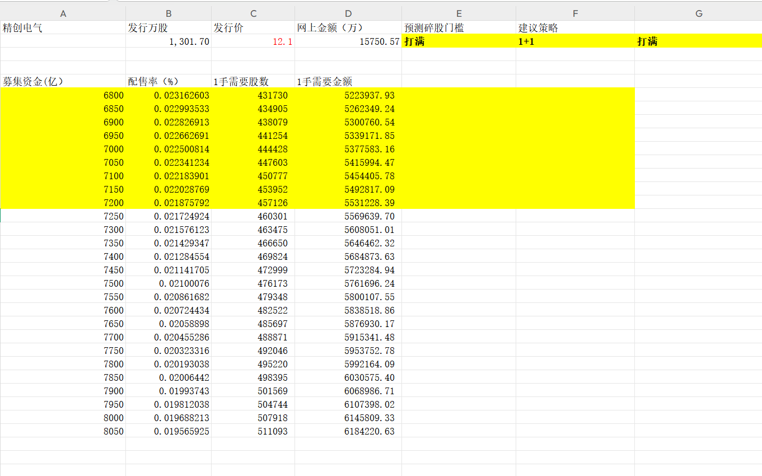Select the cell with 504744
Viewport: 762px width, 476px height.
click(x=253, y=404)
